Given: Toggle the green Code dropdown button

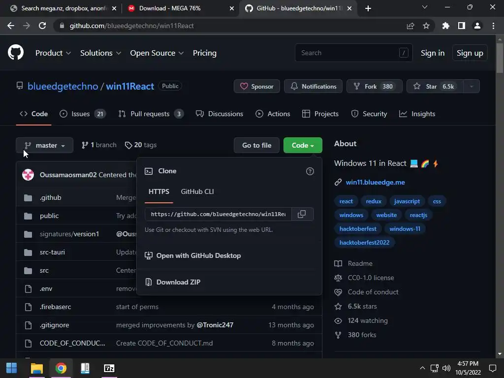Looking at the screenshot, I should 303,145.
